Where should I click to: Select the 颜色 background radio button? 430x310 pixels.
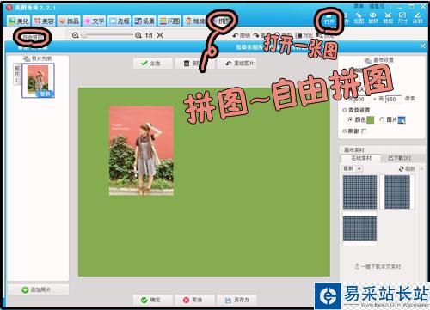pyautogui.click(x=350, y=119)
